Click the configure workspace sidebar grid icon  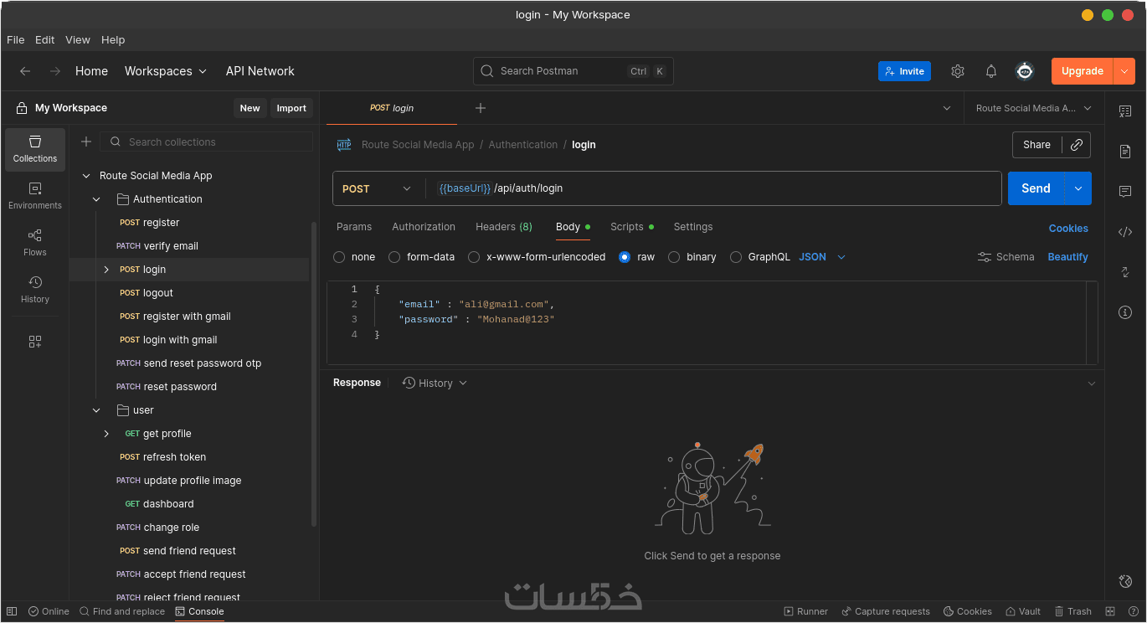coord(35,342)
